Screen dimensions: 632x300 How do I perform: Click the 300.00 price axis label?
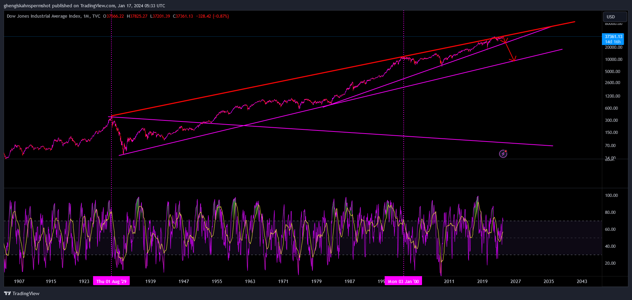(x=611, y=120)
